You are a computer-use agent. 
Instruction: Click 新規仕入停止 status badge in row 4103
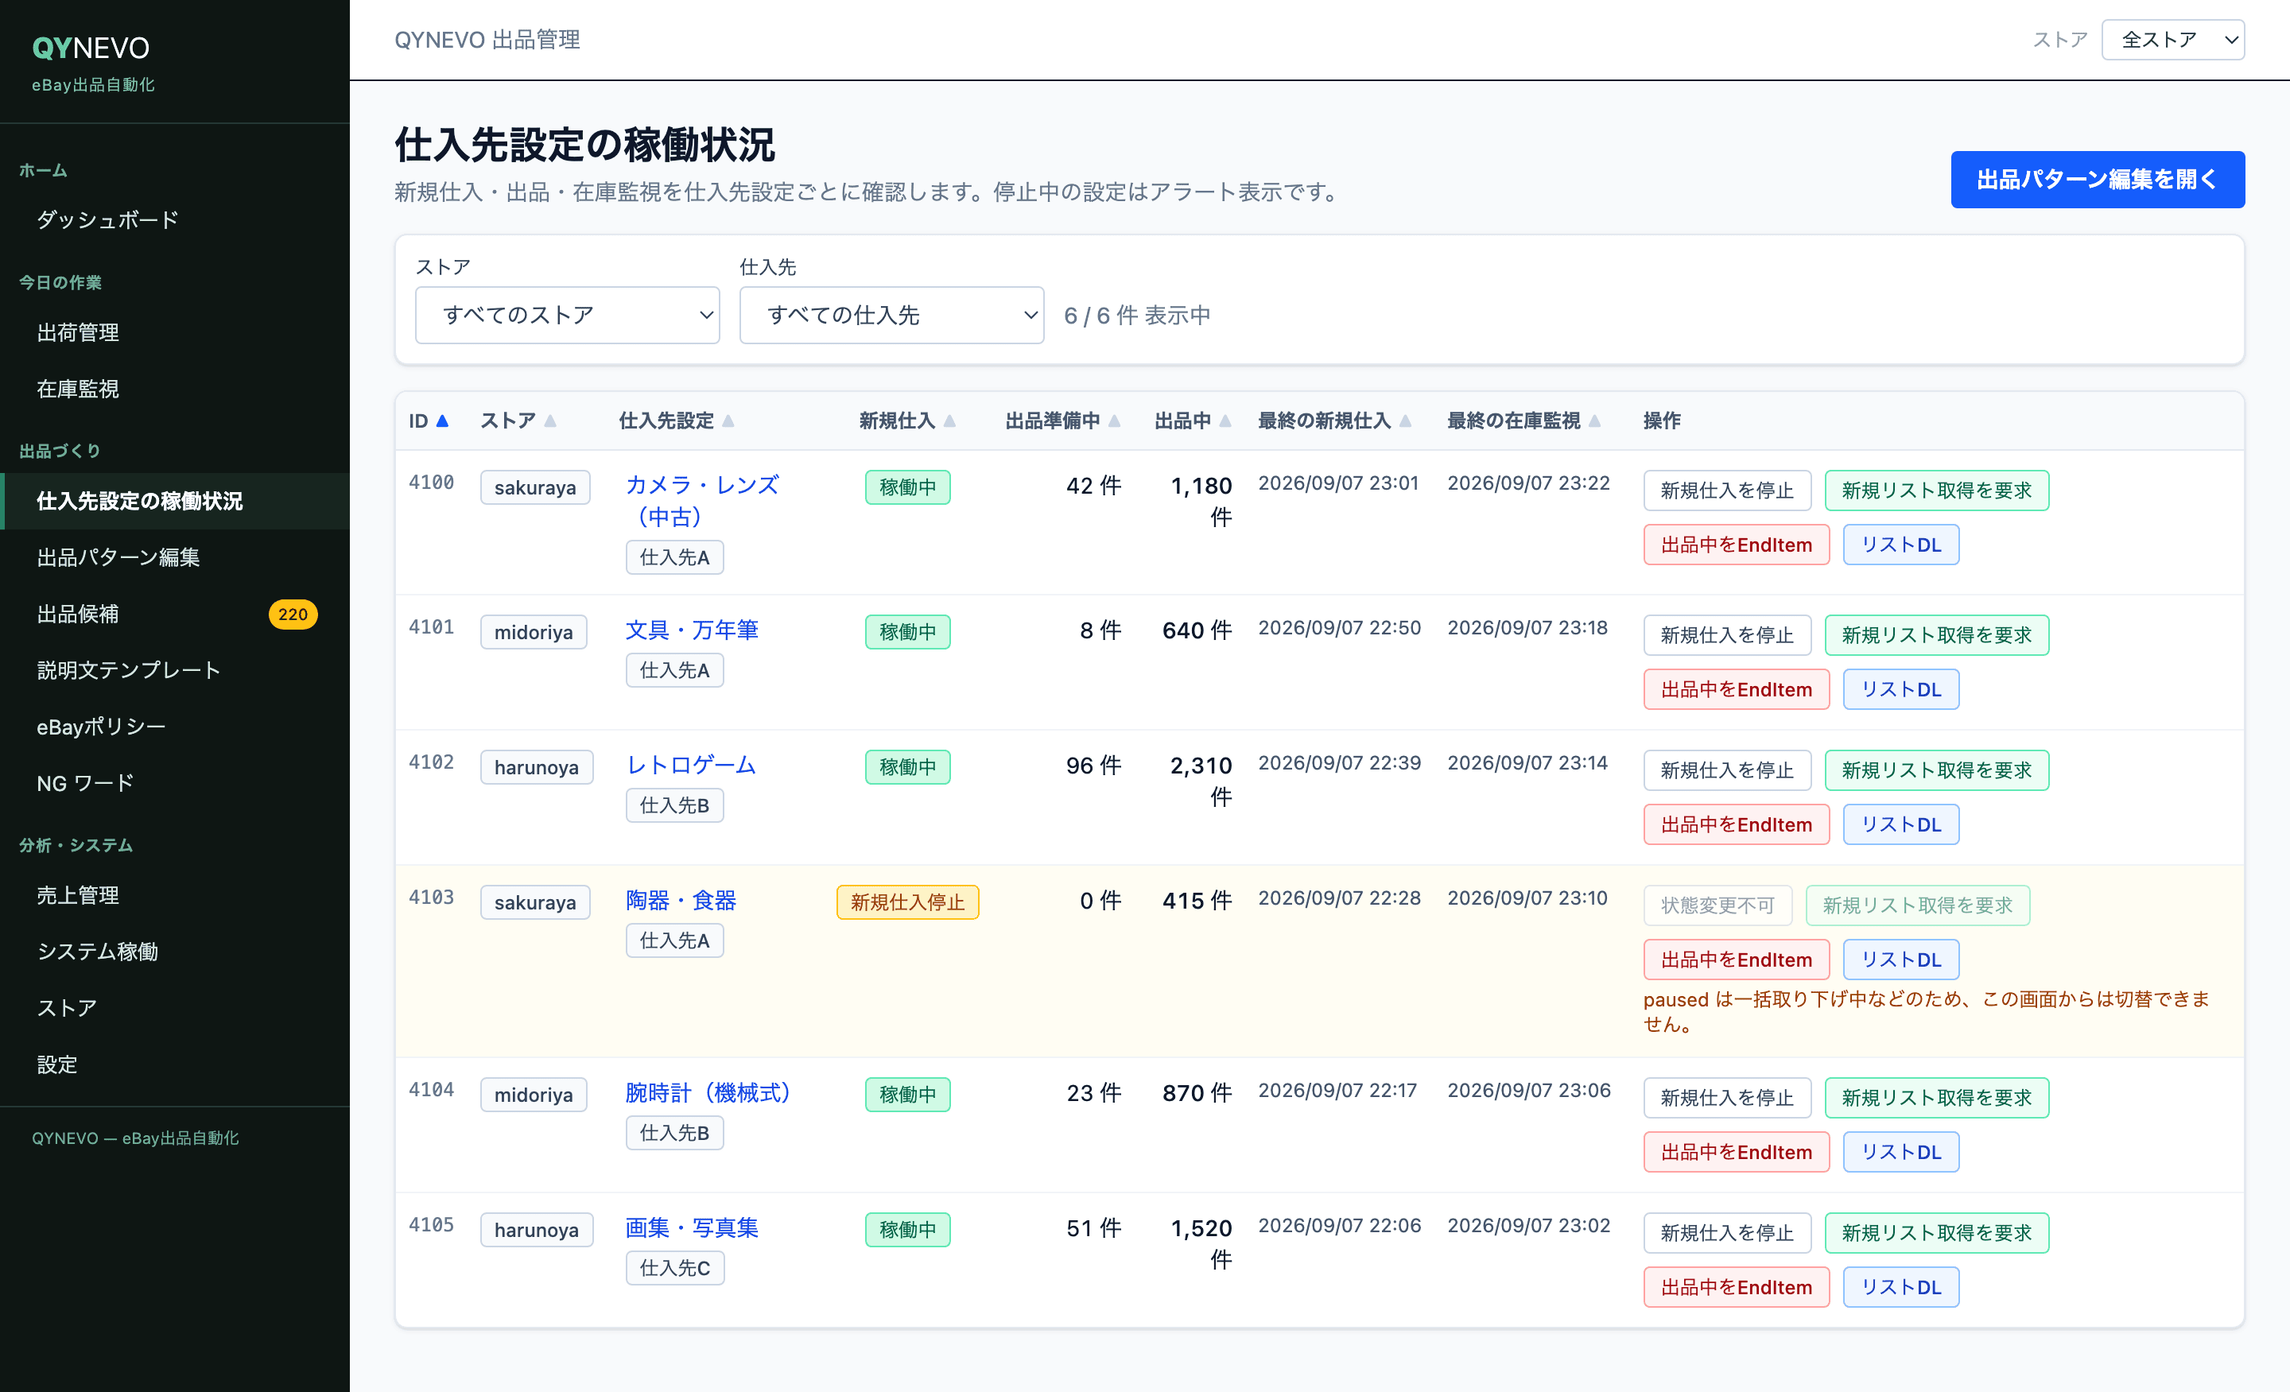[x=907, y=902]
